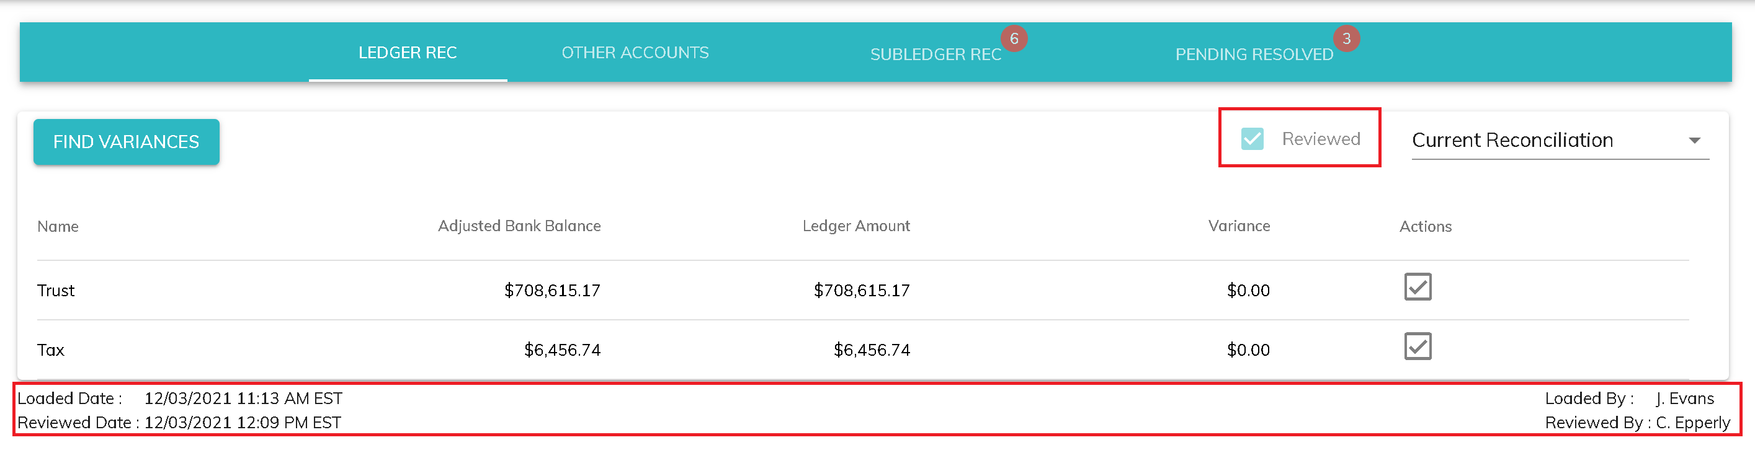Select the Trust account row name
The height and width of the screenshot is (471, 1755).
(56, 291)
